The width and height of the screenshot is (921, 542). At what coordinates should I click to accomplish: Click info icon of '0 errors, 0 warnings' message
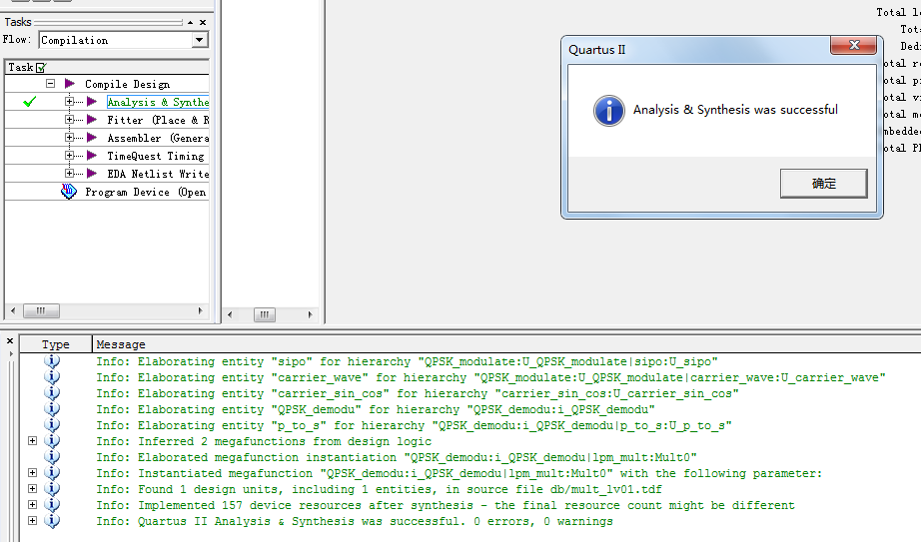click(x=52, y=520)
